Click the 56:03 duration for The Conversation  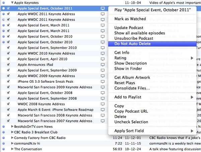[x=118, y=149]
